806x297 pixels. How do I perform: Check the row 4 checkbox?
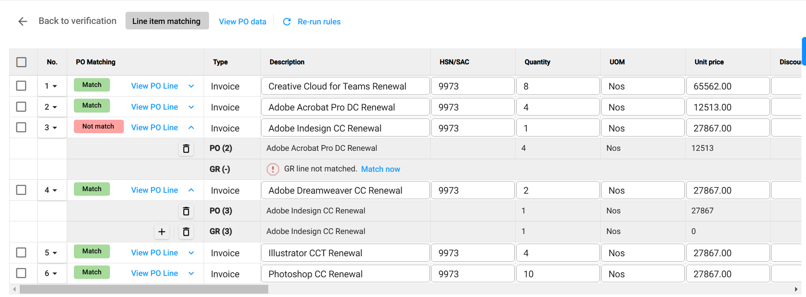pos(21,190)
